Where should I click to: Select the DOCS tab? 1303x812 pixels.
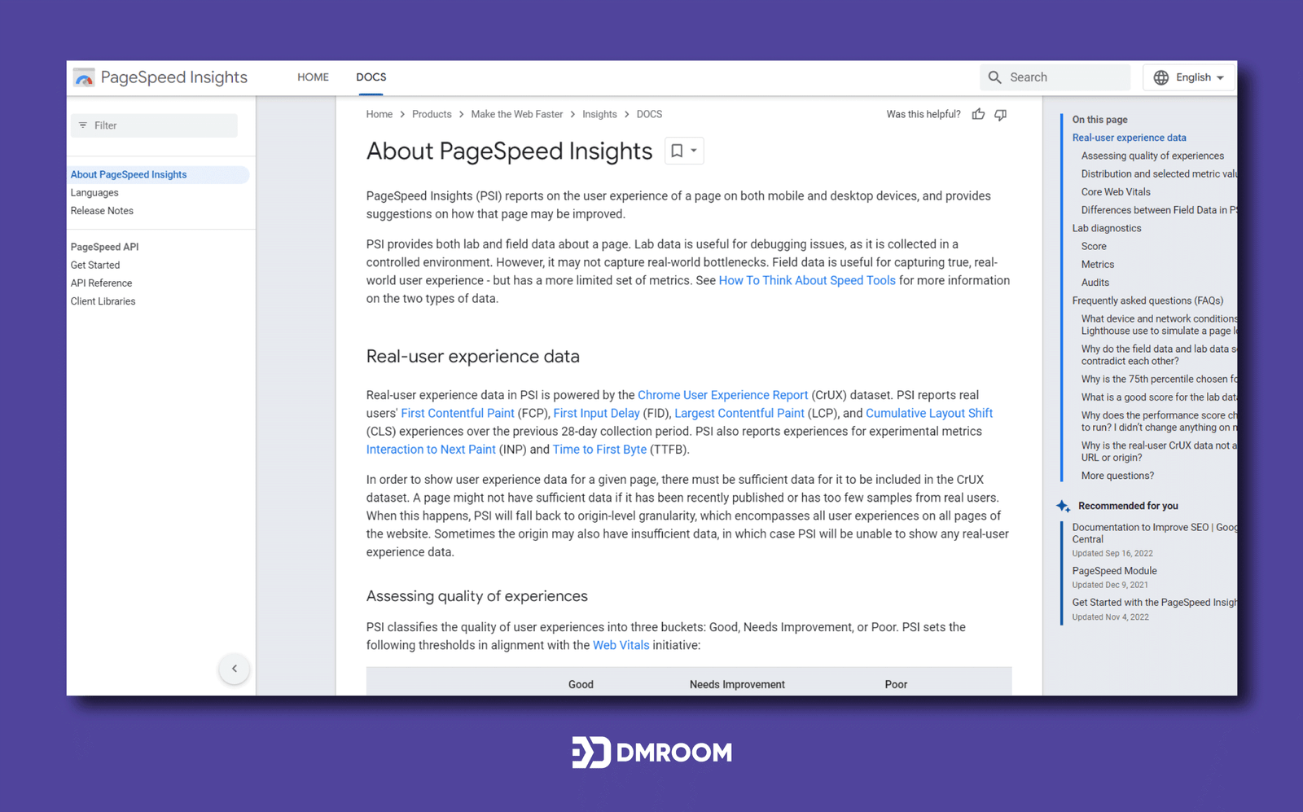[x=371, y=77]
